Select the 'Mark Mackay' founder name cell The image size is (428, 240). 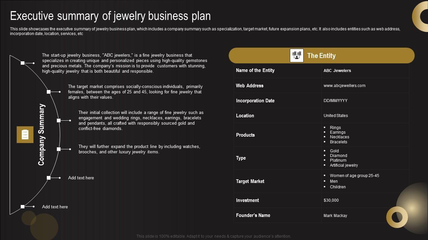[335, 216]
